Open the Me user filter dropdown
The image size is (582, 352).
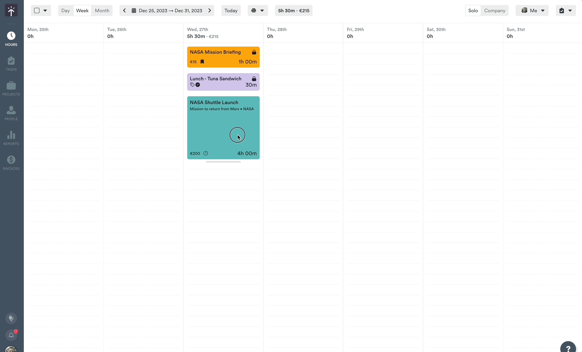point(532,10)
